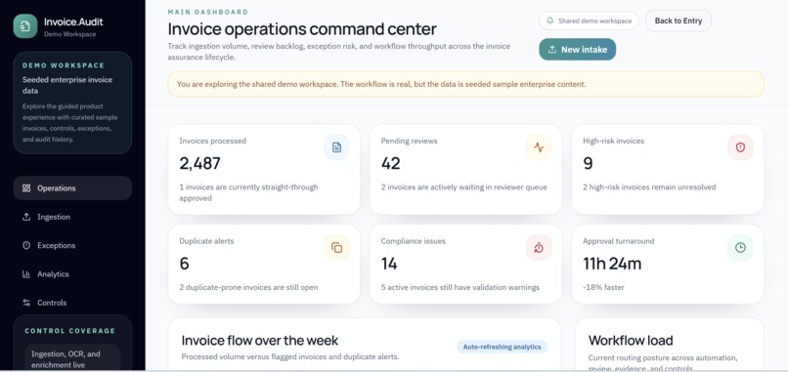
Task: Click the Exceptions shield icon in sidebar
Action: pyautogui.click(x=26, y=245)
